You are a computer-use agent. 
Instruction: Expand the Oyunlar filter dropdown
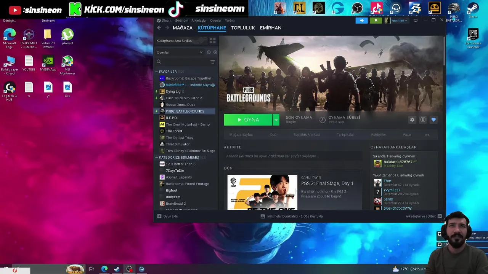[180, 52]
